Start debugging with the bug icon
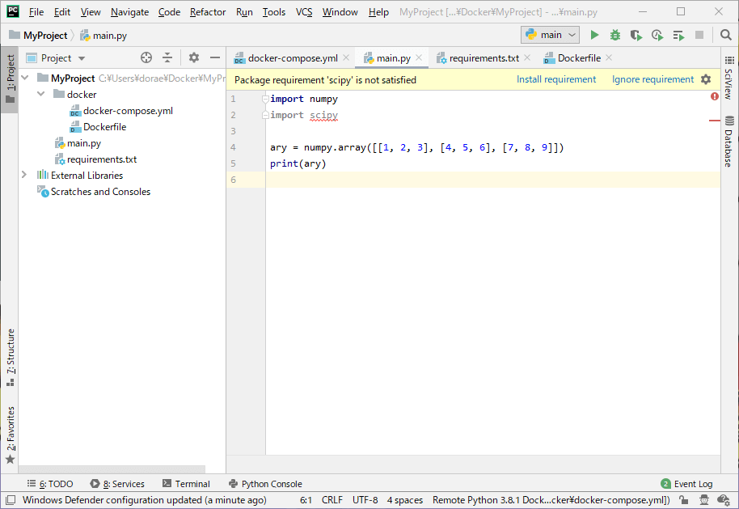 tap(615, 35)
